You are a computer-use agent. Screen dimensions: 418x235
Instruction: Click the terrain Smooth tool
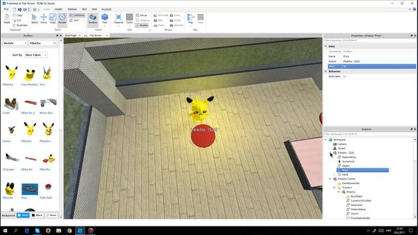(176, 25)
